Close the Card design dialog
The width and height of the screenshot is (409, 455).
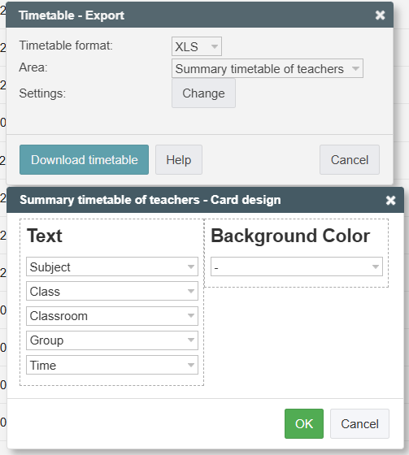390,200
